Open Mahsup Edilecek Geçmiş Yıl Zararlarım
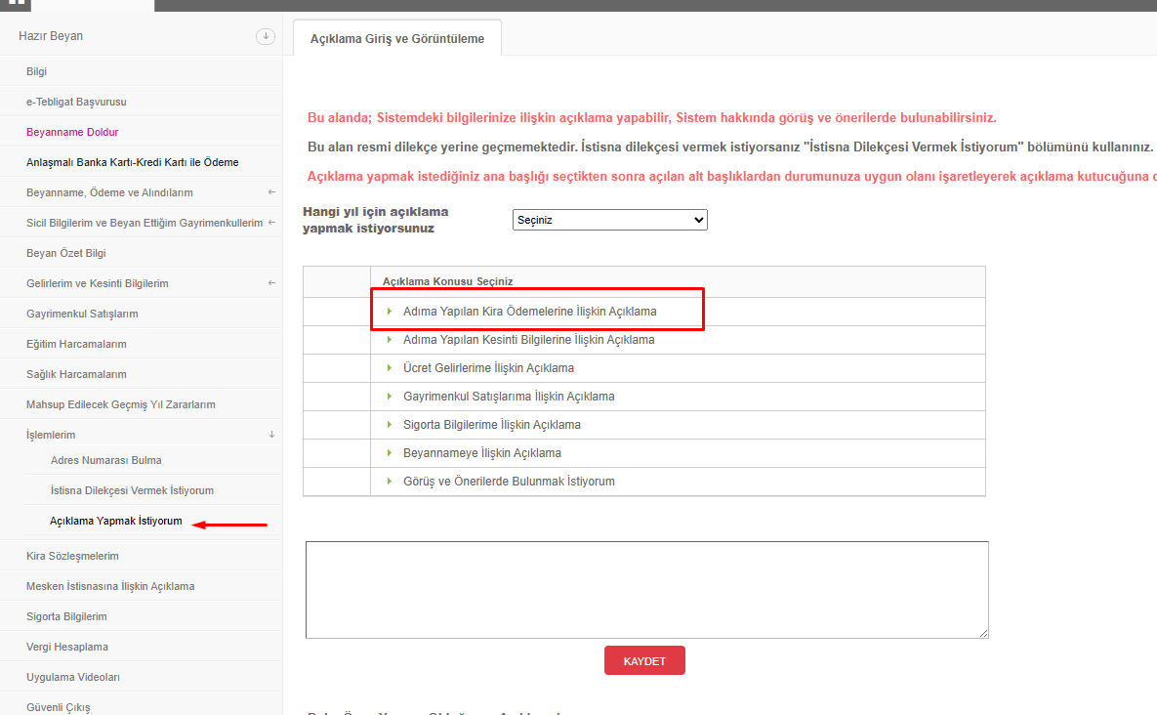Viewport: 1157px width, 715px height. click(x=120, y=404)
